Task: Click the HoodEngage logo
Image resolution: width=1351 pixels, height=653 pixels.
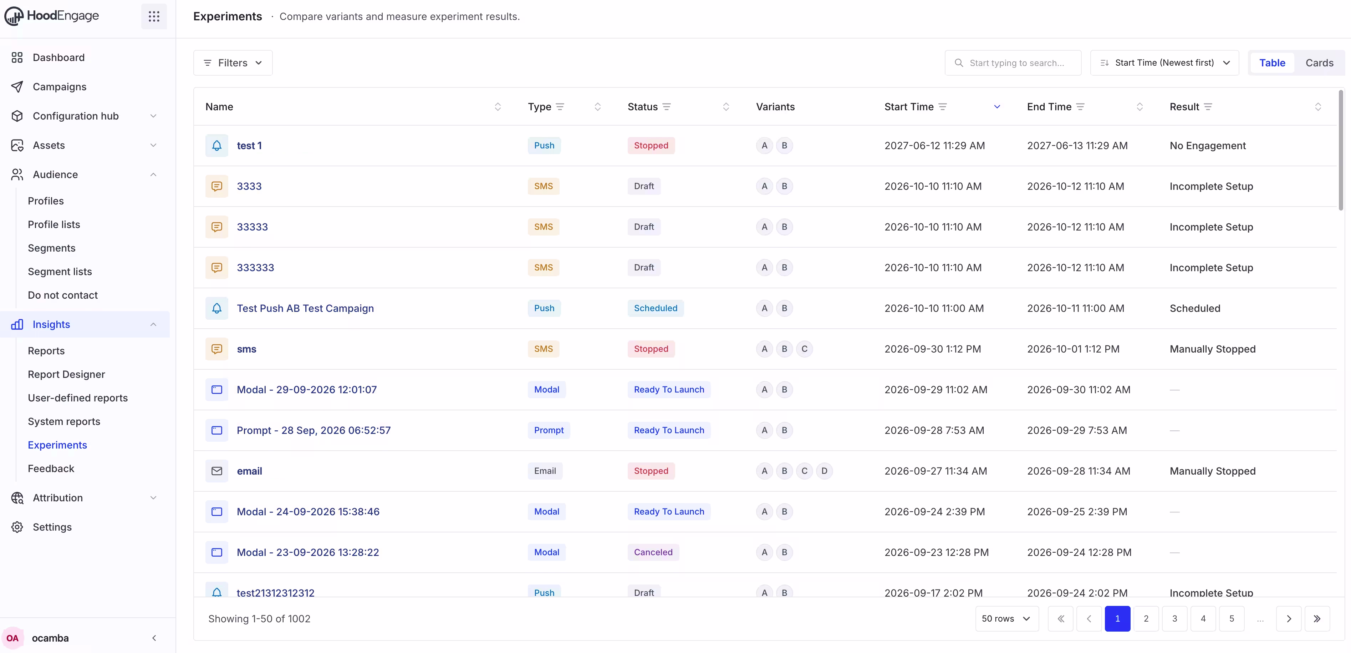Action: tap(51, 16)
